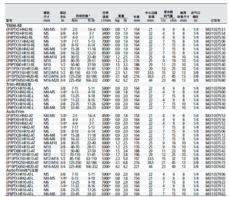Click the AutoTrim section heading
The height and width of the screenshot is (197, 229).
[x=15, y=112]
